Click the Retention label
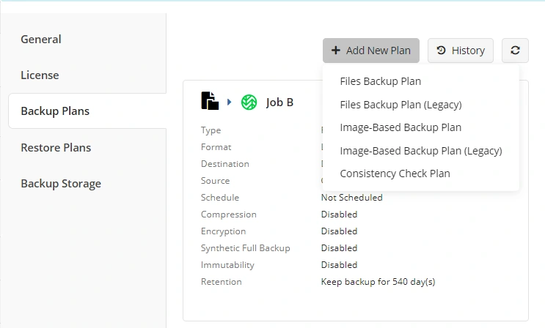545x328 pixels. 221,281
